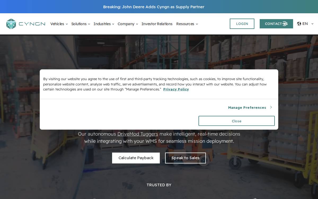Select the EN language label

[x=305, y=24]
